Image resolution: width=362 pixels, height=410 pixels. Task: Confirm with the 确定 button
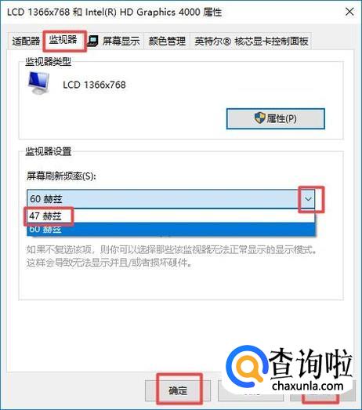tap(178, 390)
